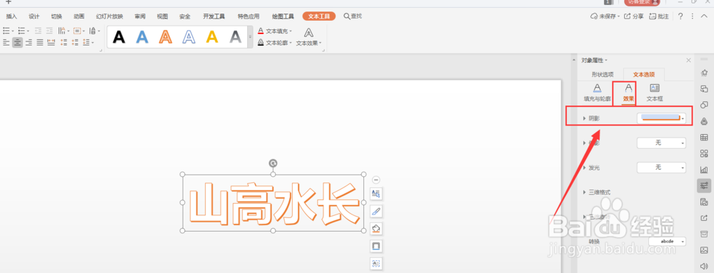
Task: Apply the thin blue outline WordArt style
Action: click(188, 37)
